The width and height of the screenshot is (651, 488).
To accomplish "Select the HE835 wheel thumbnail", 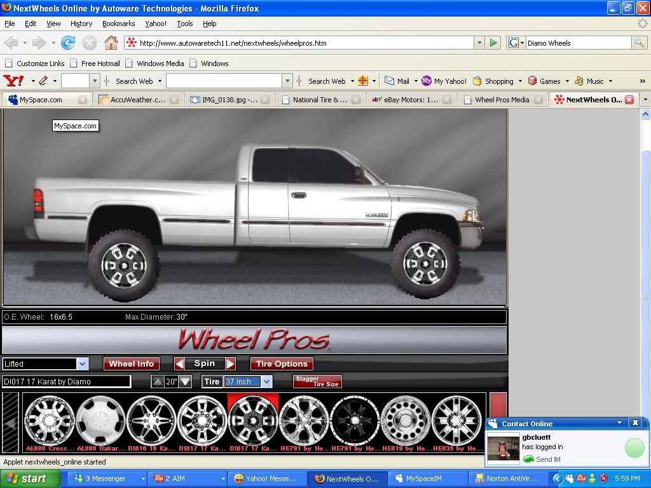I will pos(456,421).
